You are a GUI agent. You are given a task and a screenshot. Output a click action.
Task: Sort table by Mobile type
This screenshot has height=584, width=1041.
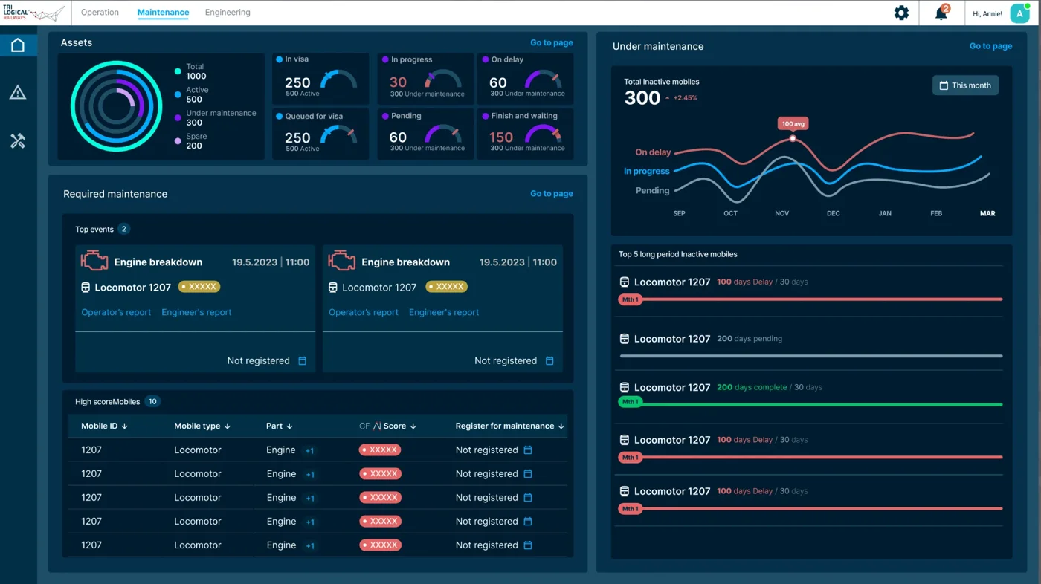(x=202, y=426)
